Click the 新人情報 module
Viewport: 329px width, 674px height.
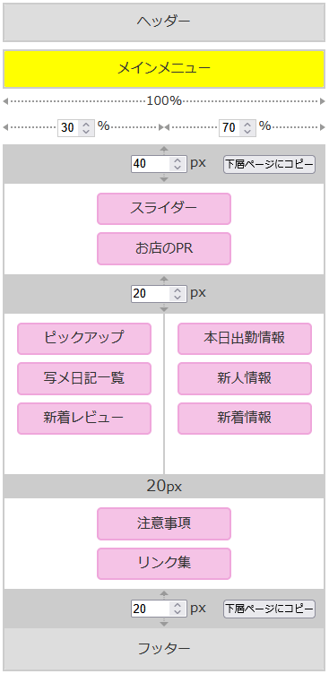point(245,379)
